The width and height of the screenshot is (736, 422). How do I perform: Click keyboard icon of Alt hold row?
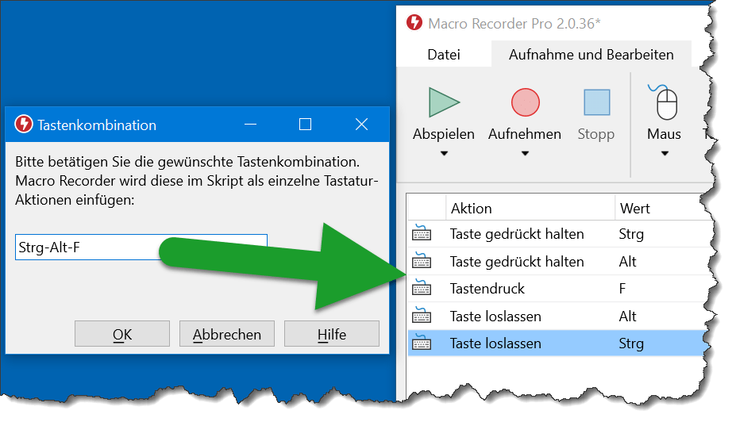coord(421,260)
